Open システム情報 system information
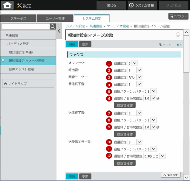This screenshot has width=190, height=181. [x=141, y=5]
